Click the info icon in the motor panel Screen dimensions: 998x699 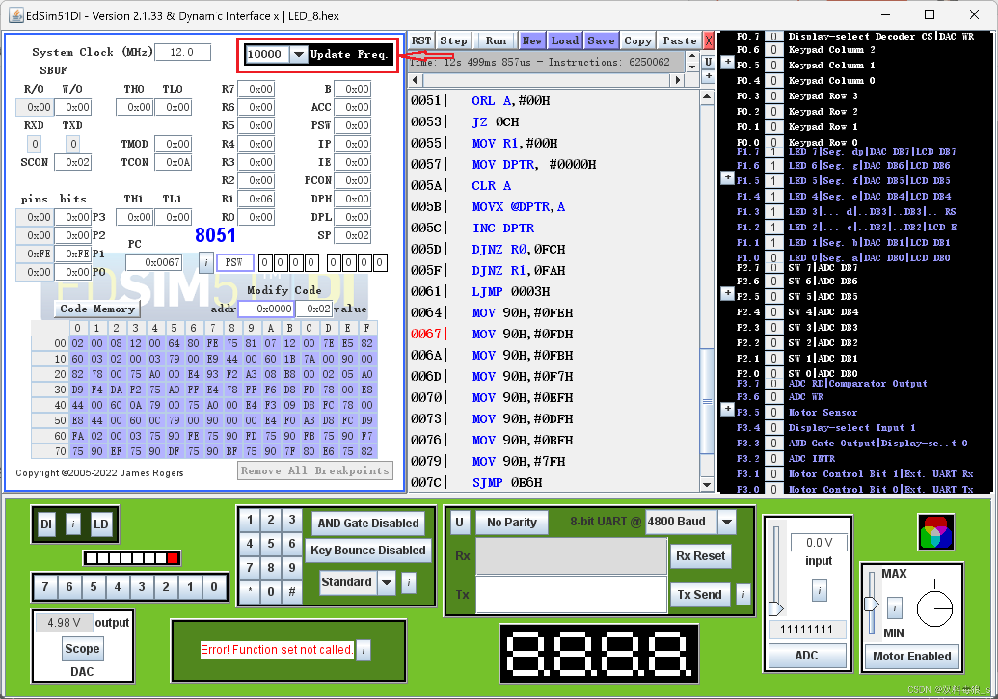pyautogui.click(x=894, y=607)
